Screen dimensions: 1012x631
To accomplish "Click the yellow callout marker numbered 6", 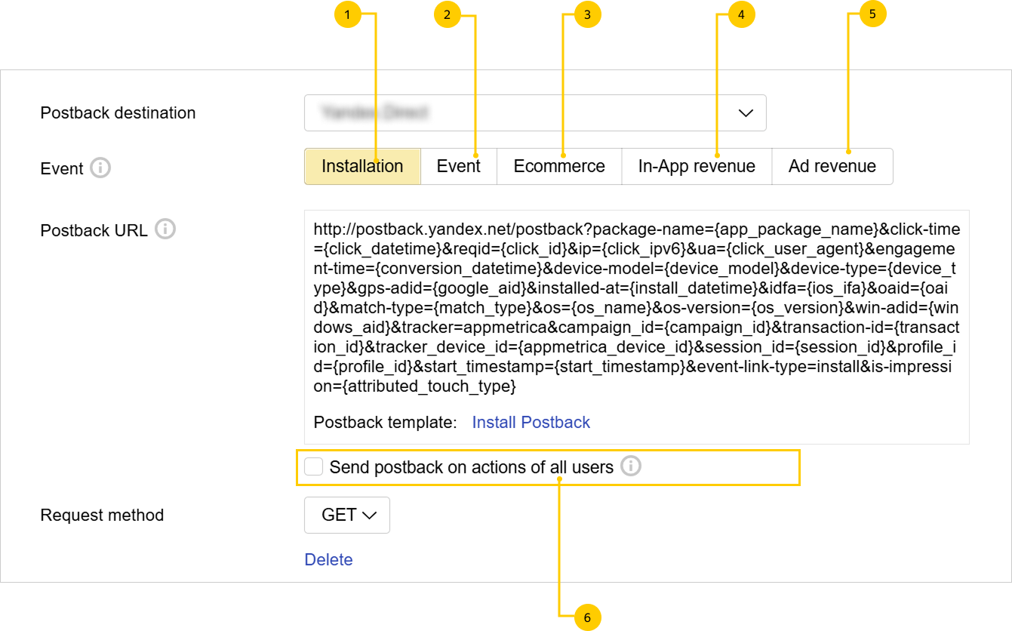I will click(587, 617).
